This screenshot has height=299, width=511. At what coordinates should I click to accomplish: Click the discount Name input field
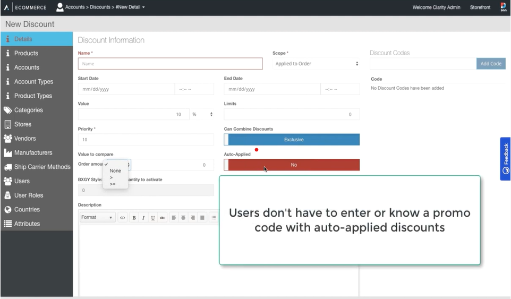tap(170, 64)
